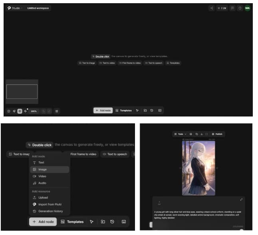Choose Text to speech in the menu screenshot

coord(115,154)
